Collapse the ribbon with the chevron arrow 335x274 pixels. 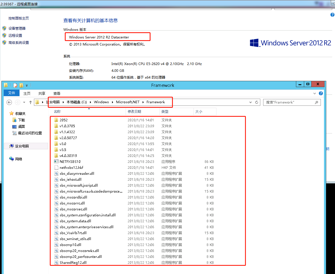(x=314, y=93)
